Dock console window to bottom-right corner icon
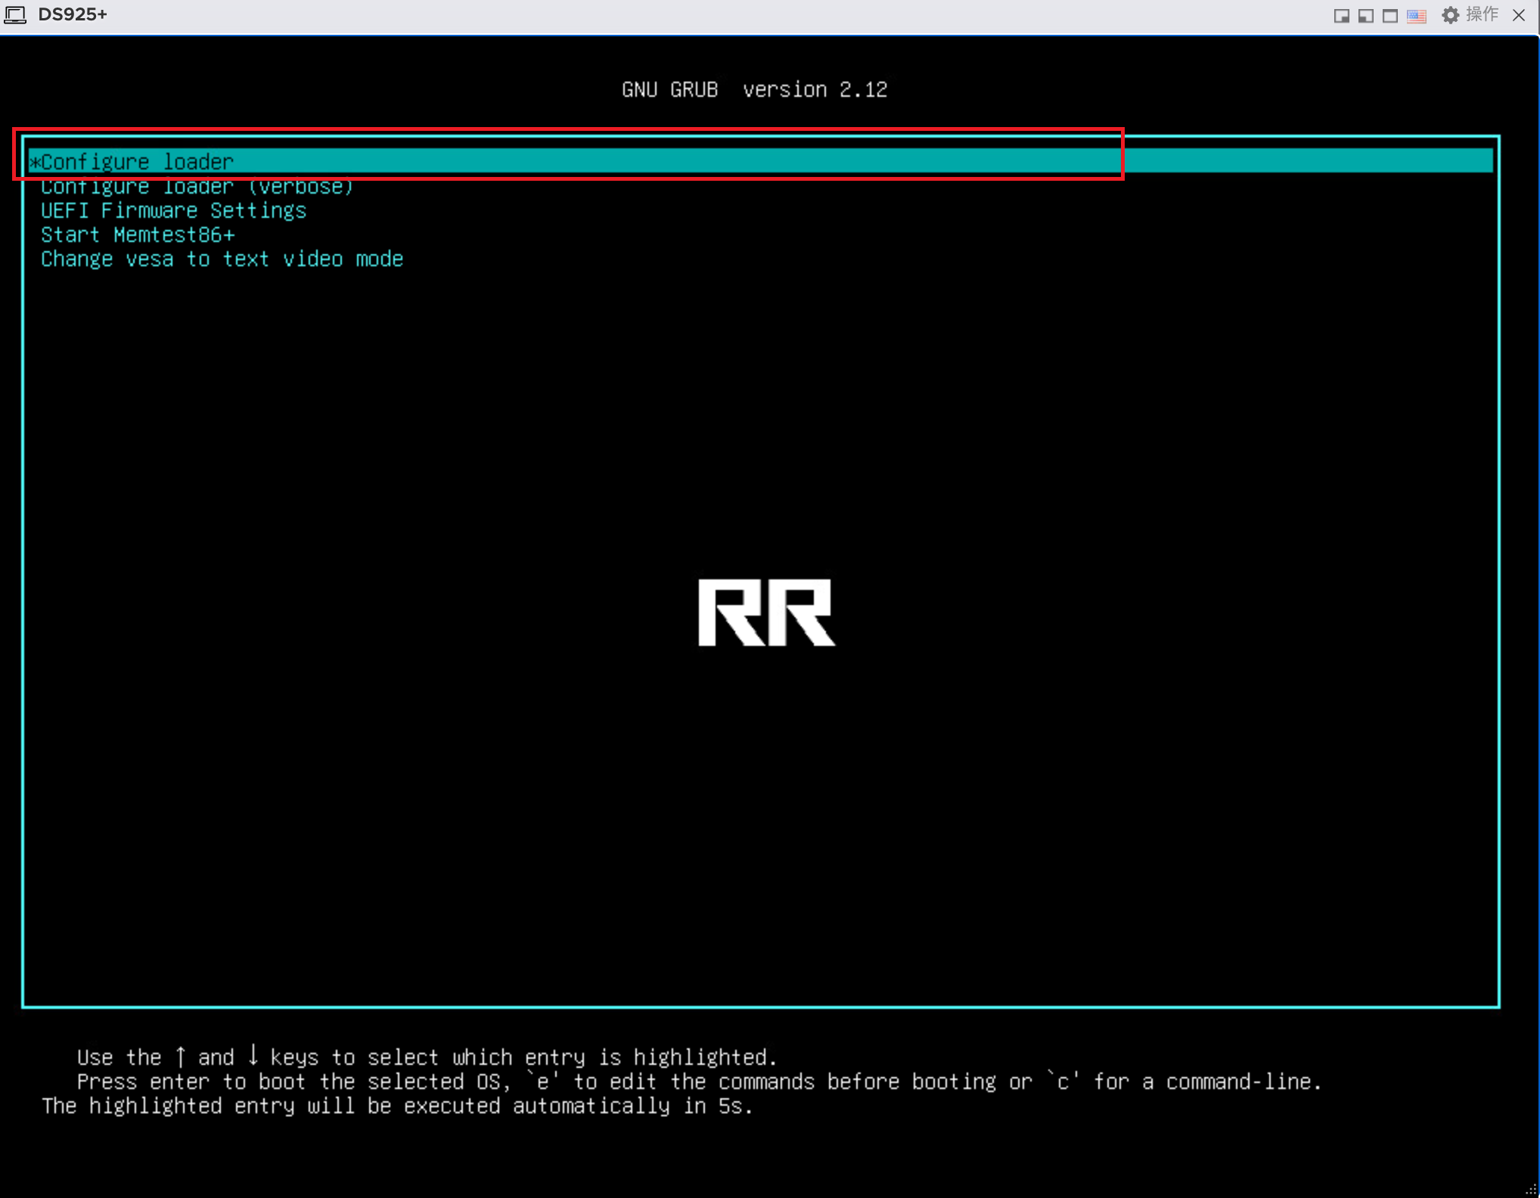The width and height of the screenshot is (1540, 1198). [1341, 16]
